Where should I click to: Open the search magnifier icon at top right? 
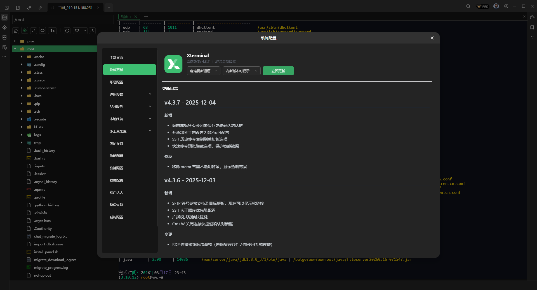pyautogui.click(x=468, y=6)
